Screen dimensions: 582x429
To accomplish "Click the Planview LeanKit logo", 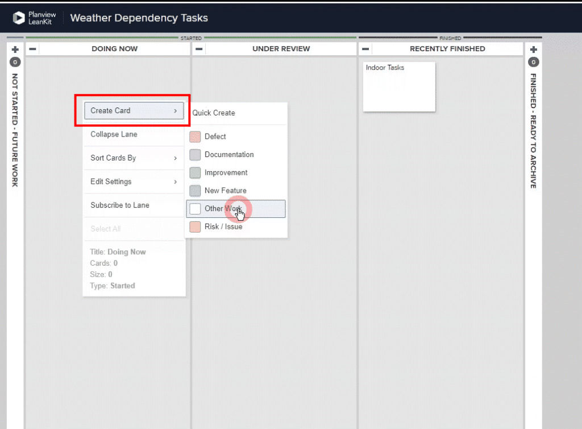I will [x=34, y=18].
